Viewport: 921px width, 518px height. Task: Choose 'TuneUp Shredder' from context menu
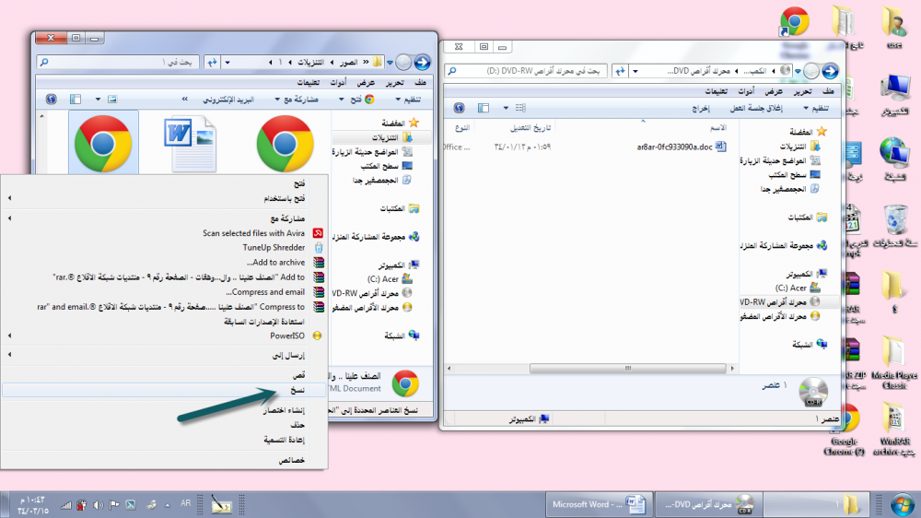[273, 248]
